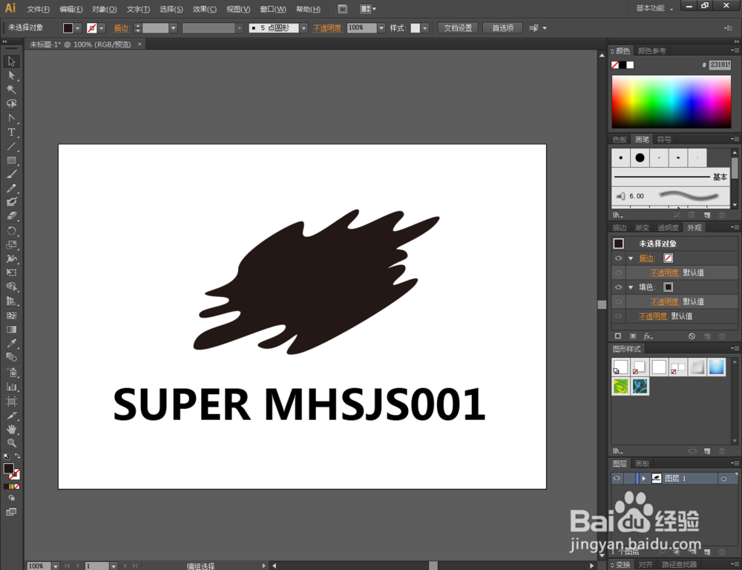Open Bridge via the Br icon
The image size is (742, 570).
pos(343,9)
